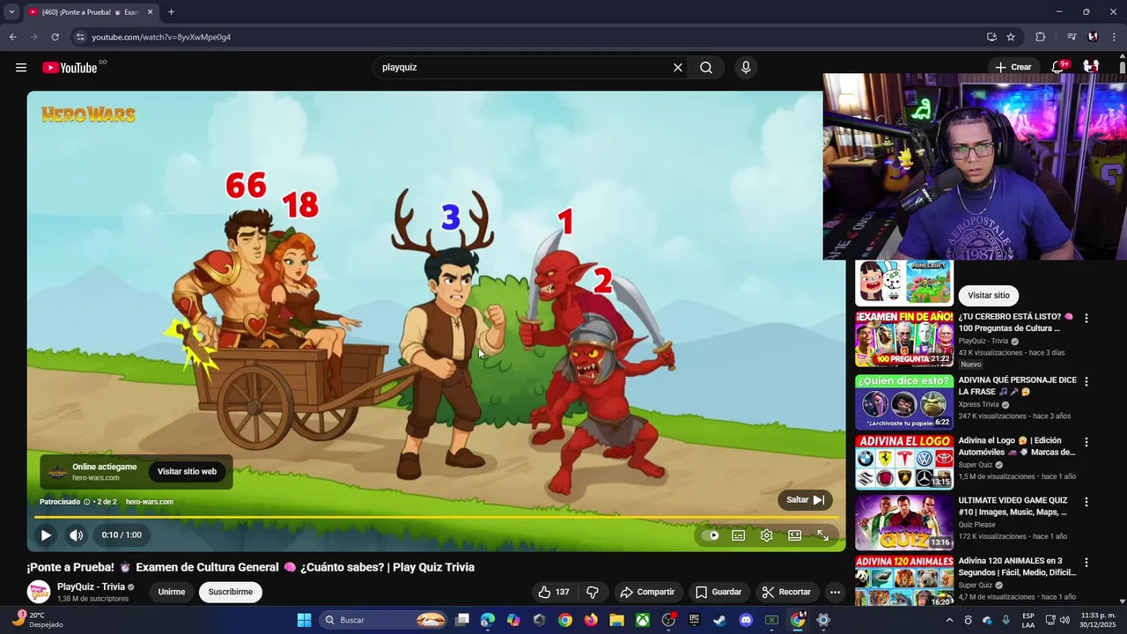The image size is (1127, 634).
Task: Clear the playquiz search text
Action: (678, 68)
